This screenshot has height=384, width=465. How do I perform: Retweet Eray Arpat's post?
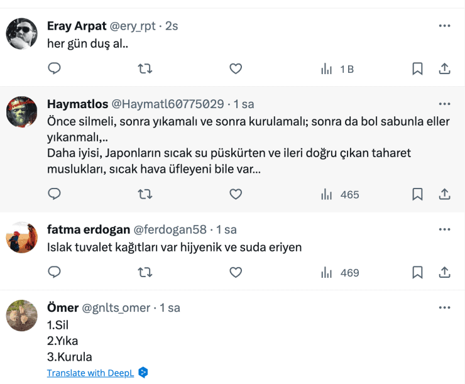click(145, 69)
